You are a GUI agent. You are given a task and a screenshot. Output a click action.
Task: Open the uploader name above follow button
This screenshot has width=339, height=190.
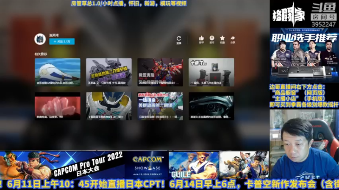(x=54, y=35)
